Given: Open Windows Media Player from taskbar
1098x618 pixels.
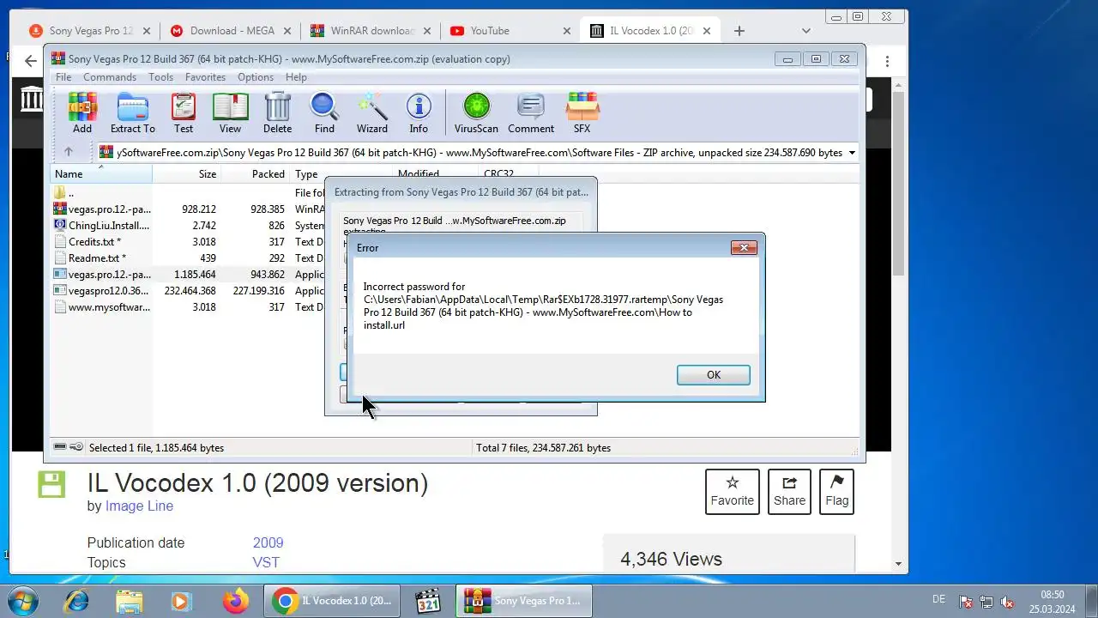Looking at the screenshot, I should (x=182, y=601).
